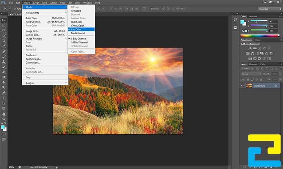Add a Photo Filter adjustment
Viewport: 283px width, 169px height.
click(262, 53)
